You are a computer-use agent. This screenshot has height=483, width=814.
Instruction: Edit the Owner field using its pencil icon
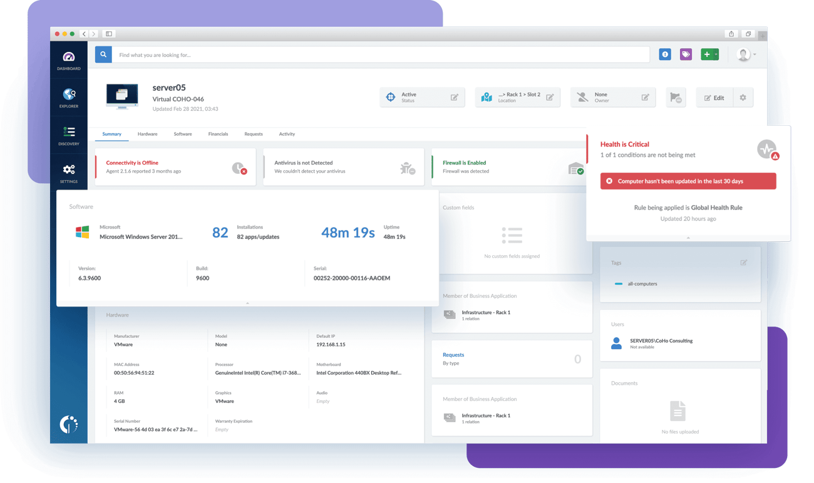click(x=645, y=97)
